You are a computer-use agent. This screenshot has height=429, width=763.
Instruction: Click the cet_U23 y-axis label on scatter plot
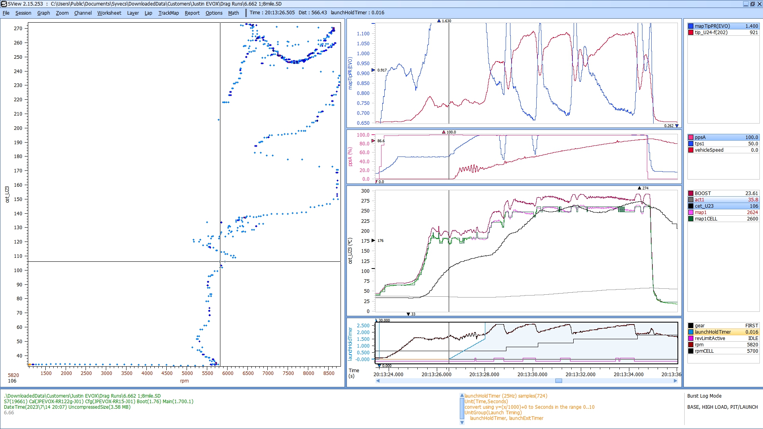[x=7, y=194]
